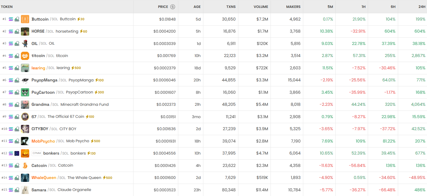
Task: Click the titcoin orange logo icon
Action: click(25, 56)
